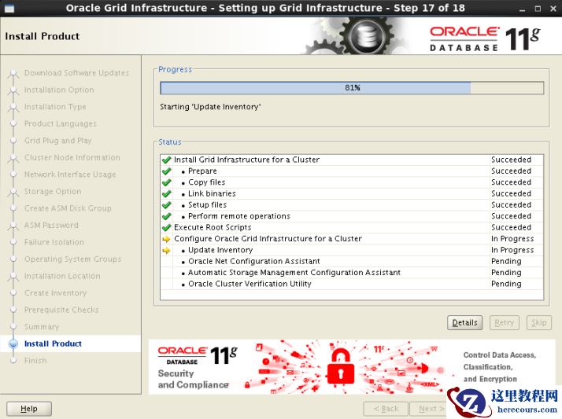Select Operating System Groups step
Screen dimensions: 562x419
72,259
